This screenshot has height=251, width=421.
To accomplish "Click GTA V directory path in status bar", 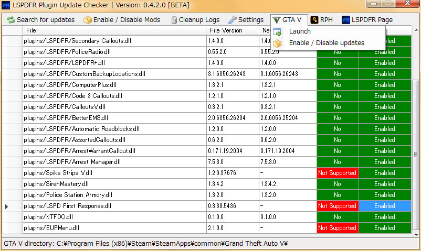I will tap(145, 244).
